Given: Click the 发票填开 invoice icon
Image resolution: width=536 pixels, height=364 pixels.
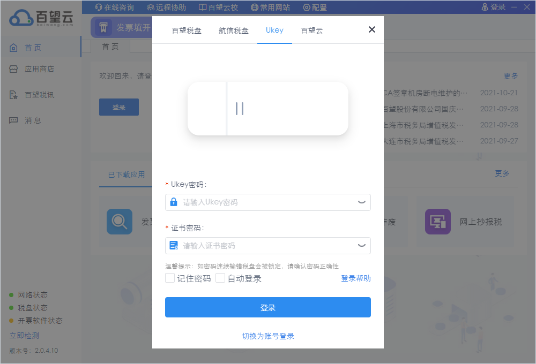Looking at the screenshot, I should pos(103,27).
